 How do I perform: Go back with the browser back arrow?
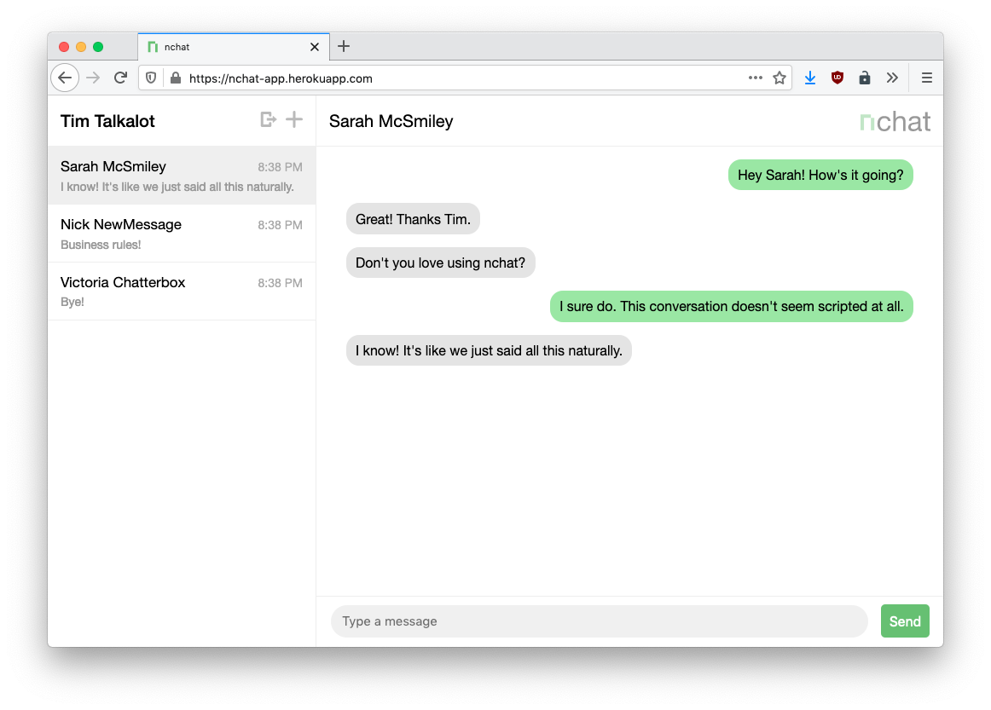pyautogui.click(x=65, y=78)
